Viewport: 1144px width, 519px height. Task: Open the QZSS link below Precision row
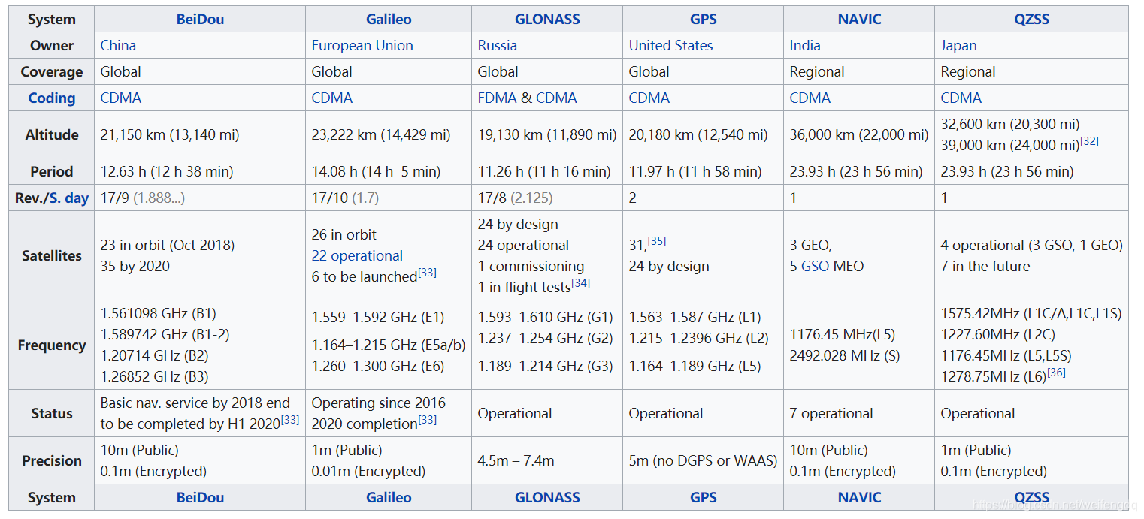tap(1031, 497)
